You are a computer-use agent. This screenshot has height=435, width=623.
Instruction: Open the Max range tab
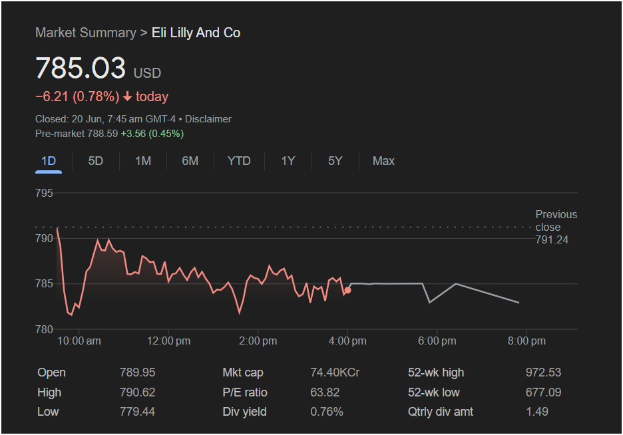tap(383, 161)
